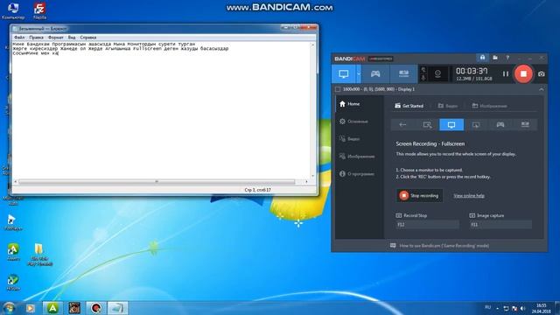
Task: Open the View online help link
Action: tap(469, 196)
